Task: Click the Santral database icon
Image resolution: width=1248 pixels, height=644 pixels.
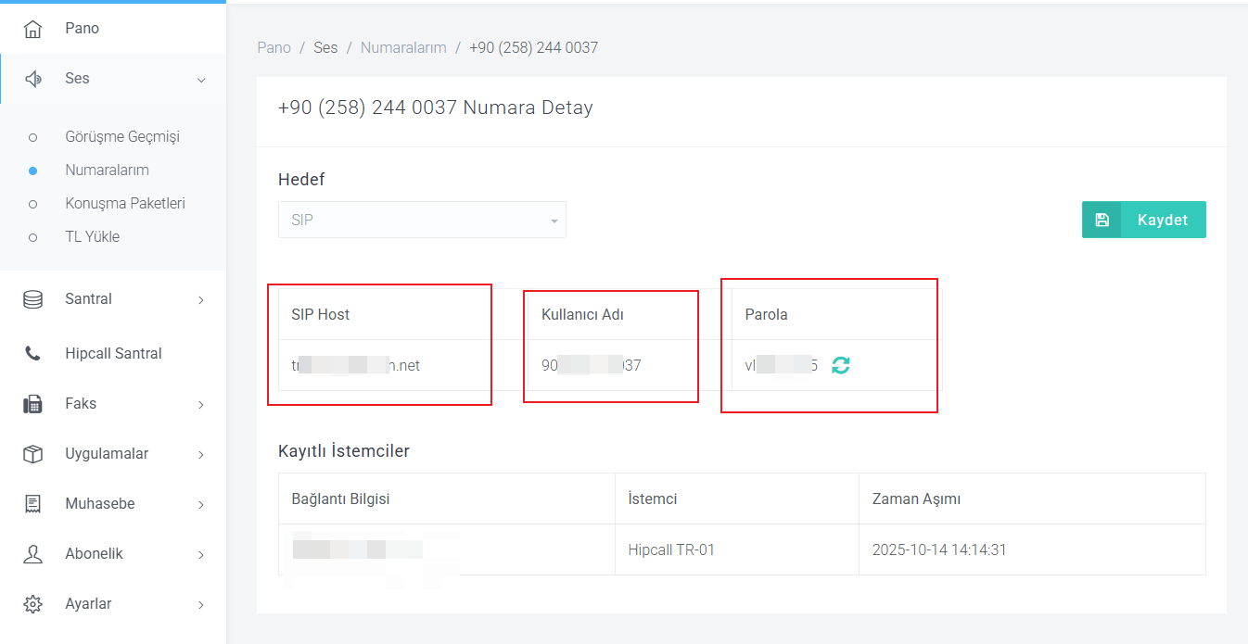Action: coord(32,299)
